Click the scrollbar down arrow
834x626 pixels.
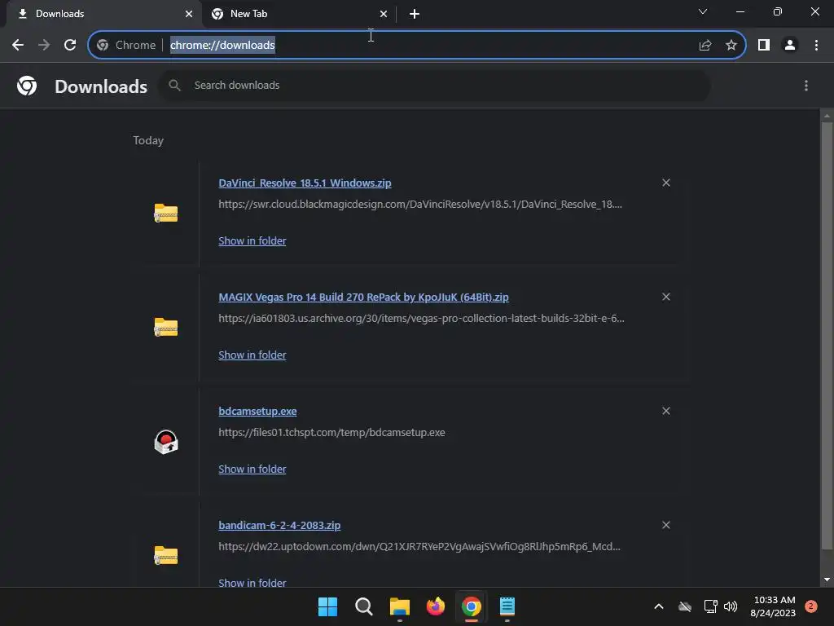827,580
